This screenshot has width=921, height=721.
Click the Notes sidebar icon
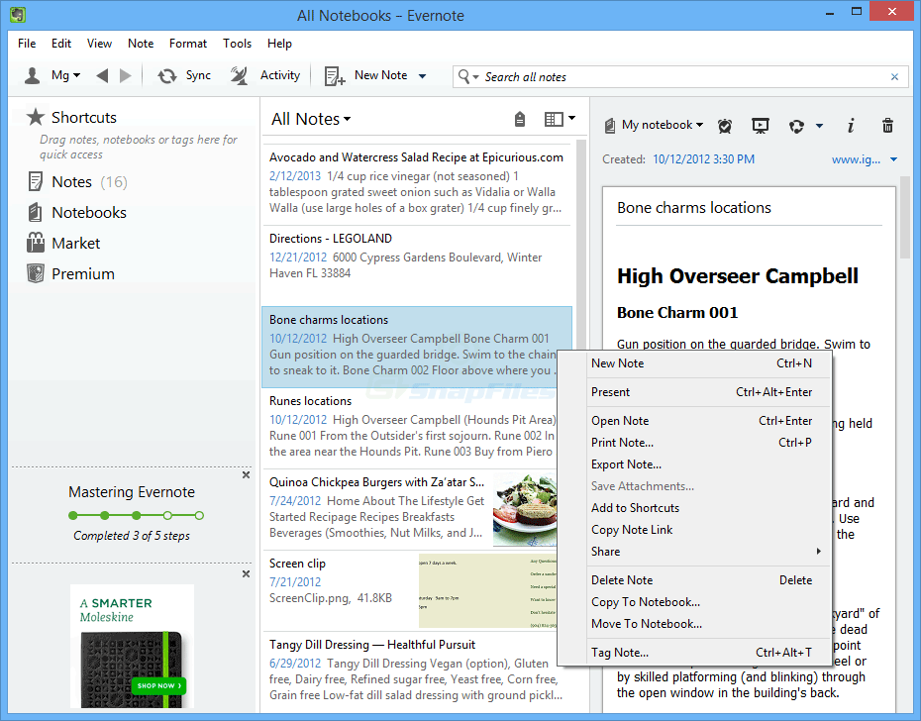point(36,181)
